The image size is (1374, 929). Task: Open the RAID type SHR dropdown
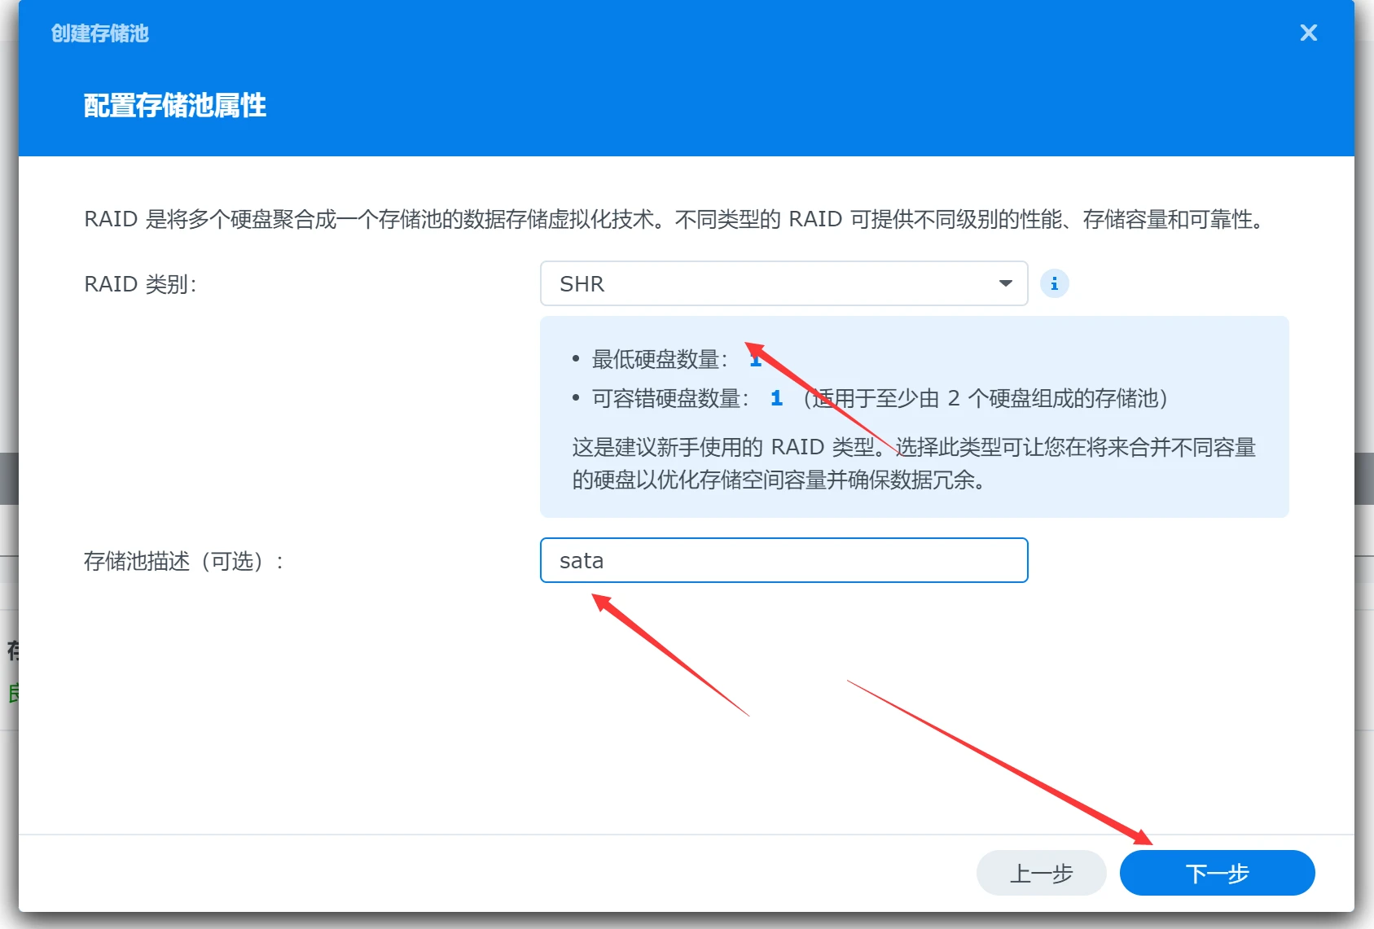coord(784,283)
